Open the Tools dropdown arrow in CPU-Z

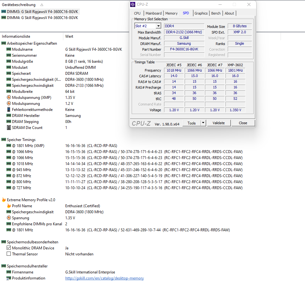click(x=203, y=123)
